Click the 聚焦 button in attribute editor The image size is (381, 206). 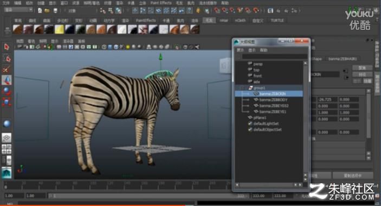click(362, 68)
